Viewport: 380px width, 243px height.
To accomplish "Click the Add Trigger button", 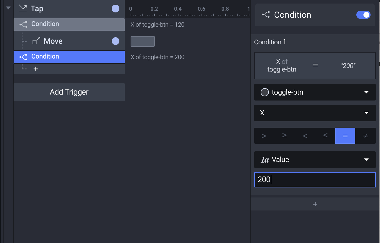I will pos(69,92).
